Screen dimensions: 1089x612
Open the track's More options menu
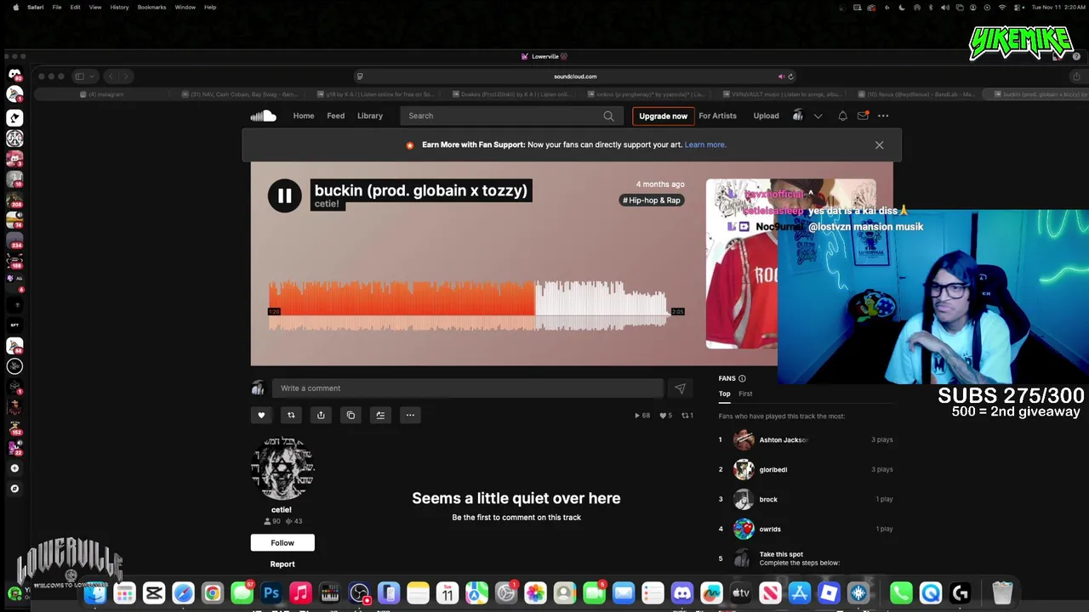(x=410, y=415)
